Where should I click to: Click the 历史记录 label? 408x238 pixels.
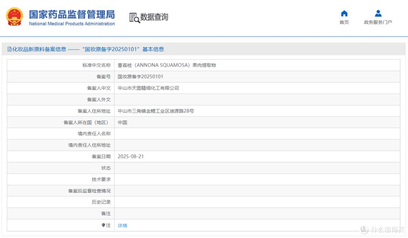101,202
